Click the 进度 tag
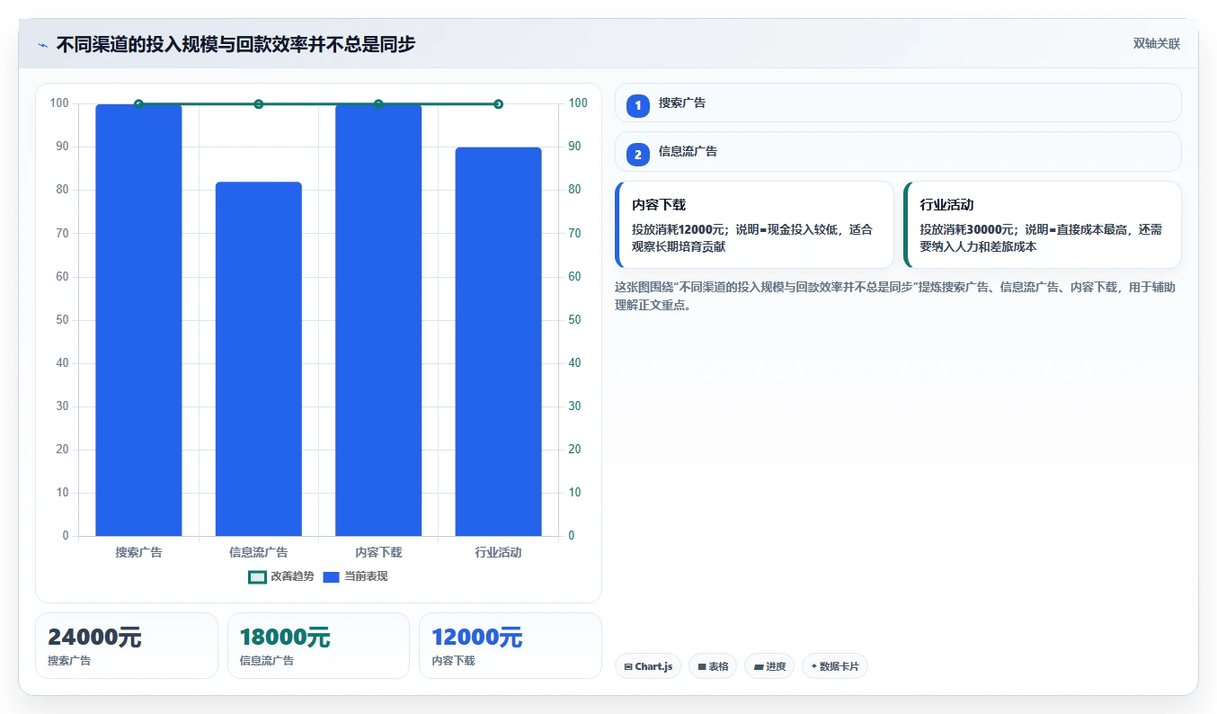Viewport: 1217px width, 714px height. pyautogui.click(x=769, y=666)
